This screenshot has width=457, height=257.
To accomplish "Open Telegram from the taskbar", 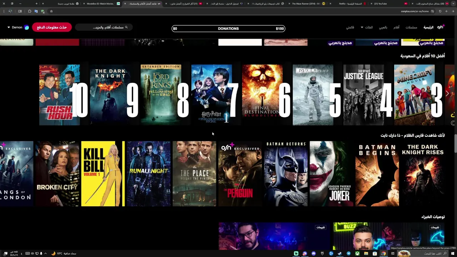I will coord(348,253).
